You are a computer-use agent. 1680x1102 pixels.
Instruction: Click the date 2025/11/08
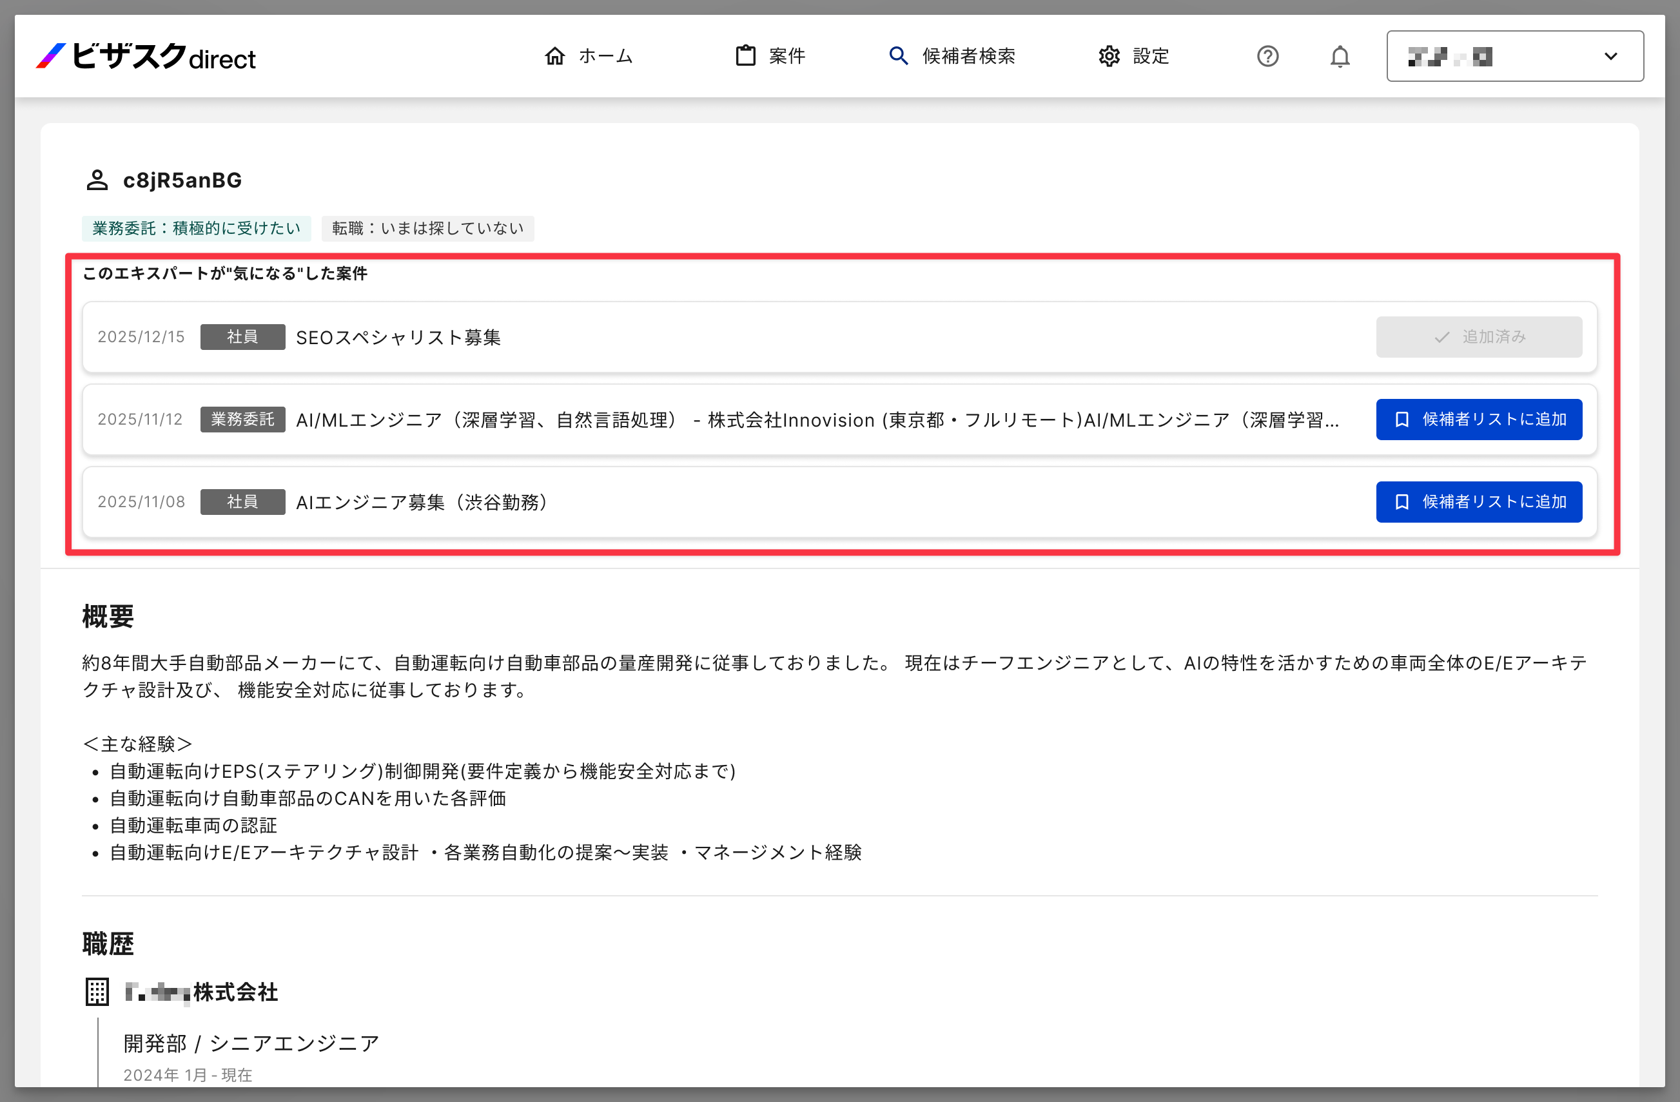[141, 502]
